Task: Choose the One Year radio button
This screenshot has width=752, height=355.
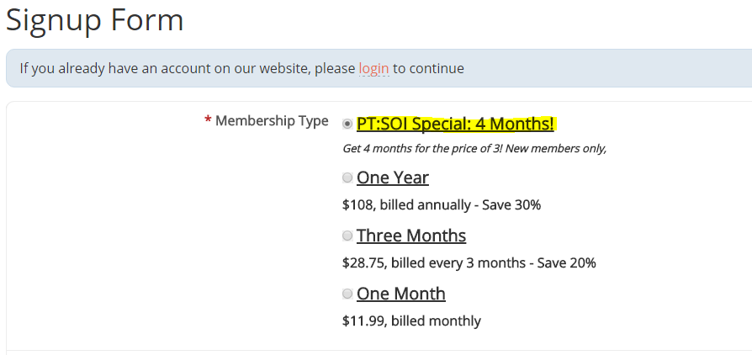Action: point(347,177)
